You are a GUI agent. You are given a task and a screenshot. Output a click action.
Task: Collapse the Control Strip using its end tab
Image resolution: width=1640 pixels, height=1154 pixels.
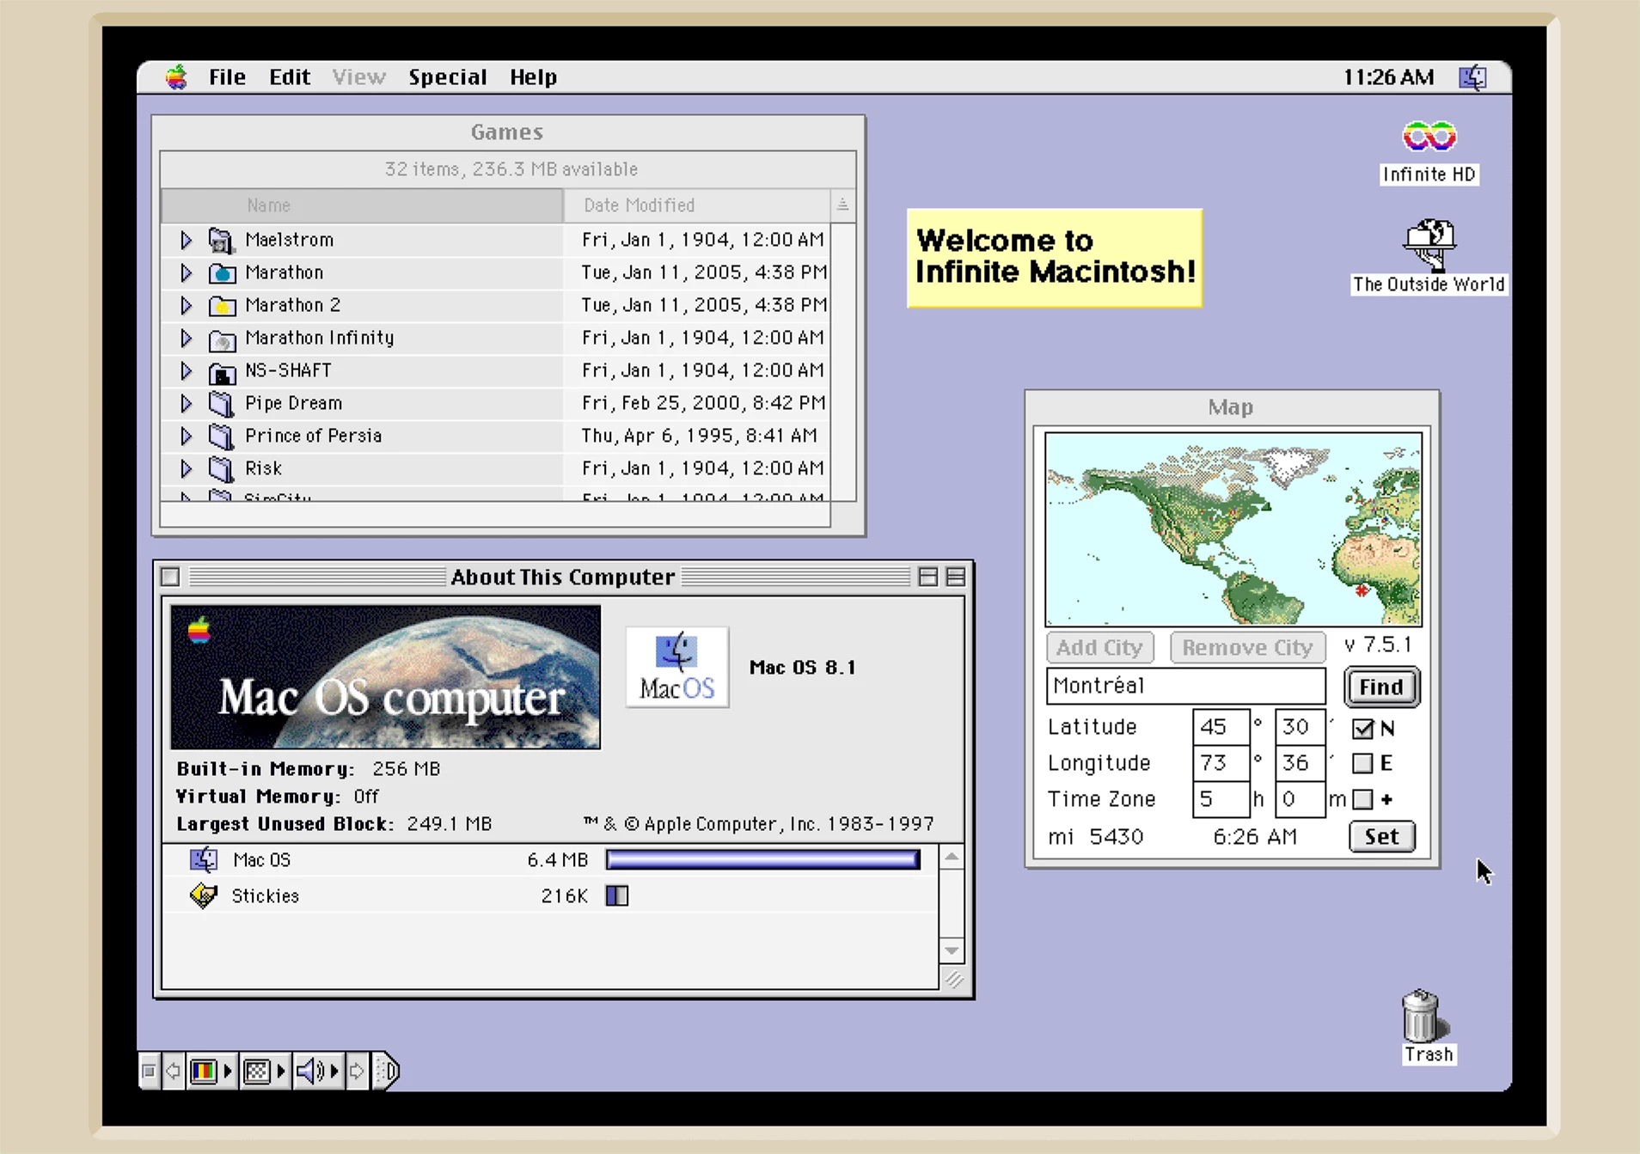(386, 1071)
